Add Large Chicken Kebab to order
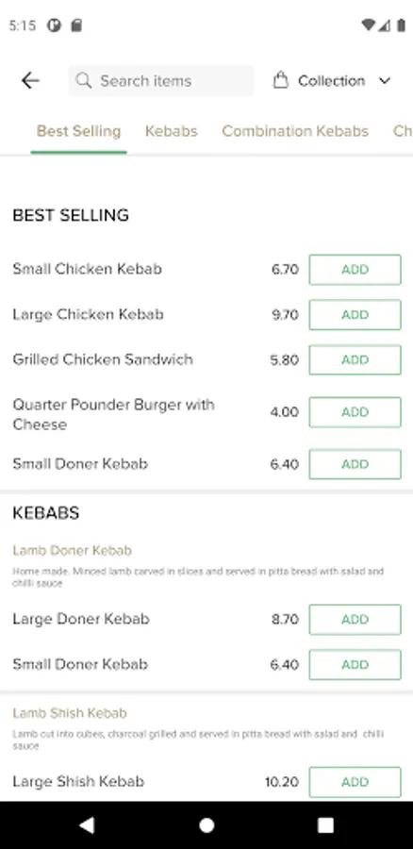 pyautogui.click(x=355, y=314)
